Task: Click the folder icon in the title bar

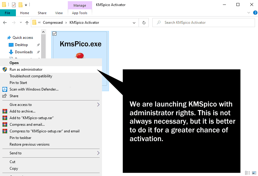Action: pos(4,5)
